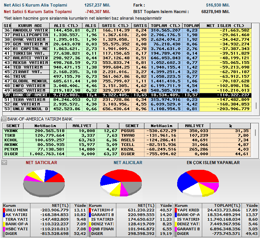Collapse the BANK-OF-AMERICA YATIRIM BANK panel

[x=4, y=119]
